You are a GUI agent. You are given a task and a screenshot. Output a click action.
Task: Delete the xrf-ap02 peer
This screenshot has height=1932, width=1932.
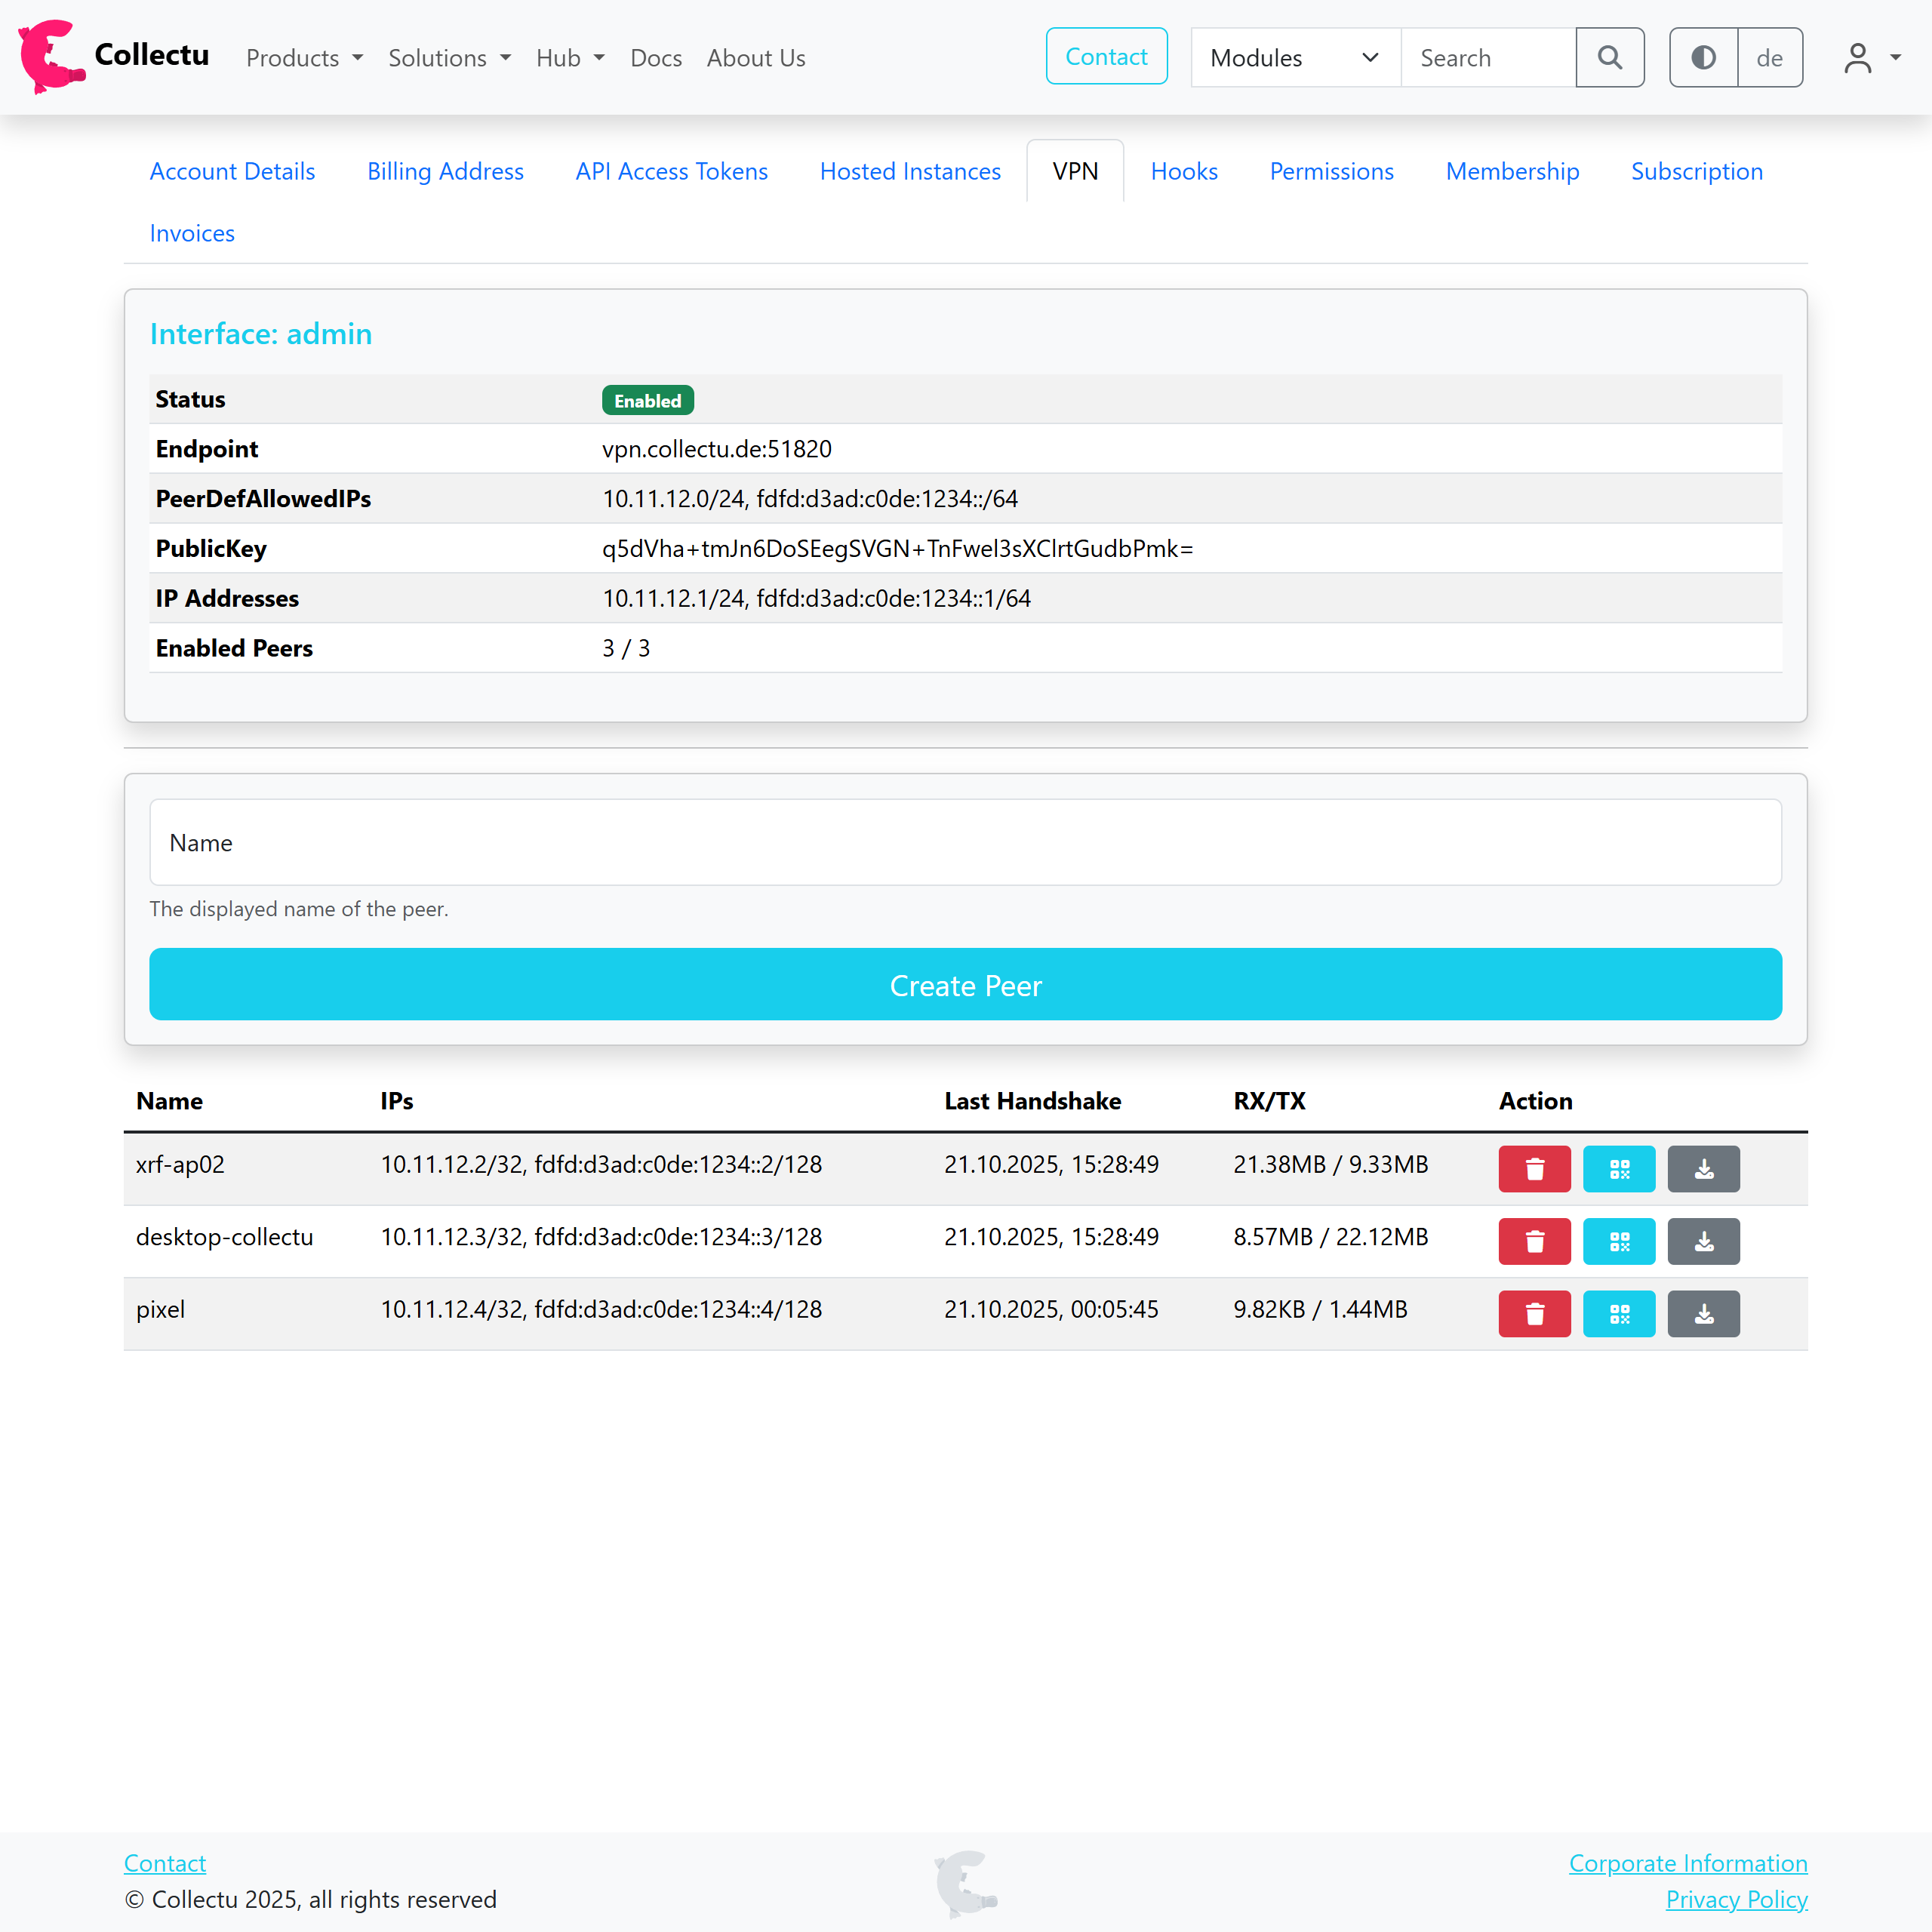[1534, 1169]
